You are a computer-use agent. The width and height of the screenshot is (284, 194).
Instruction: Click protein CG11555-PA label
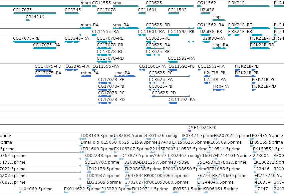point(106,66)
